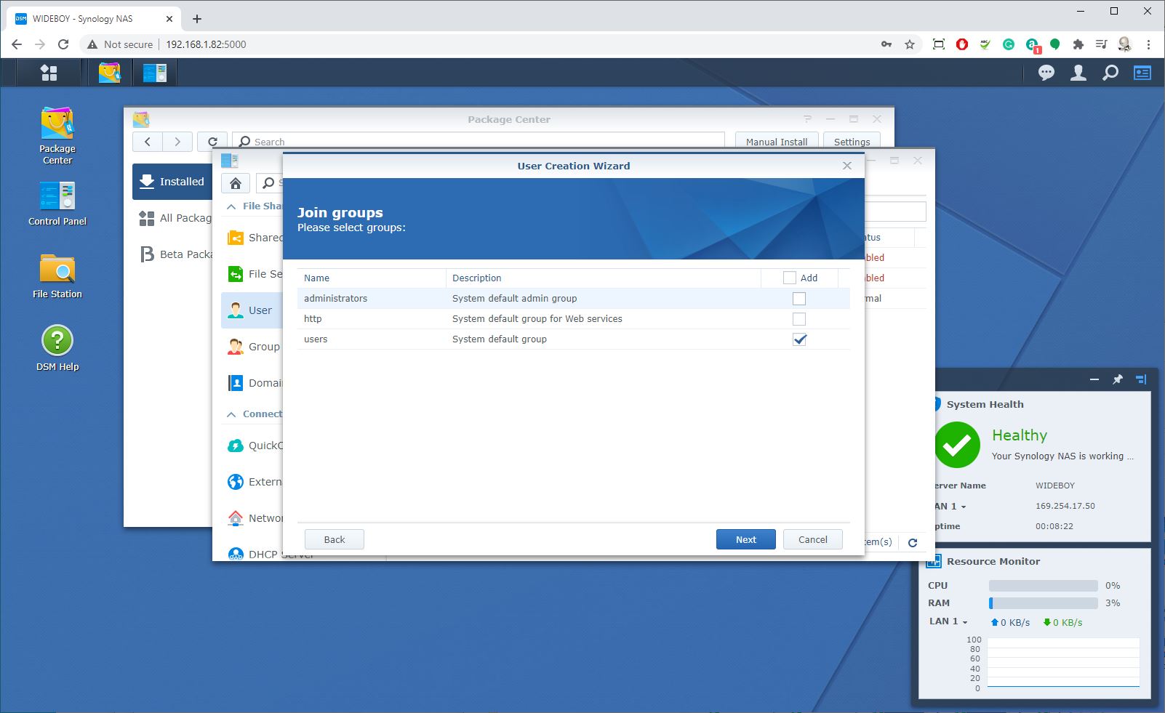
Task: Refresh the user list in Control Panel
Action: click(x=913, y=542)
